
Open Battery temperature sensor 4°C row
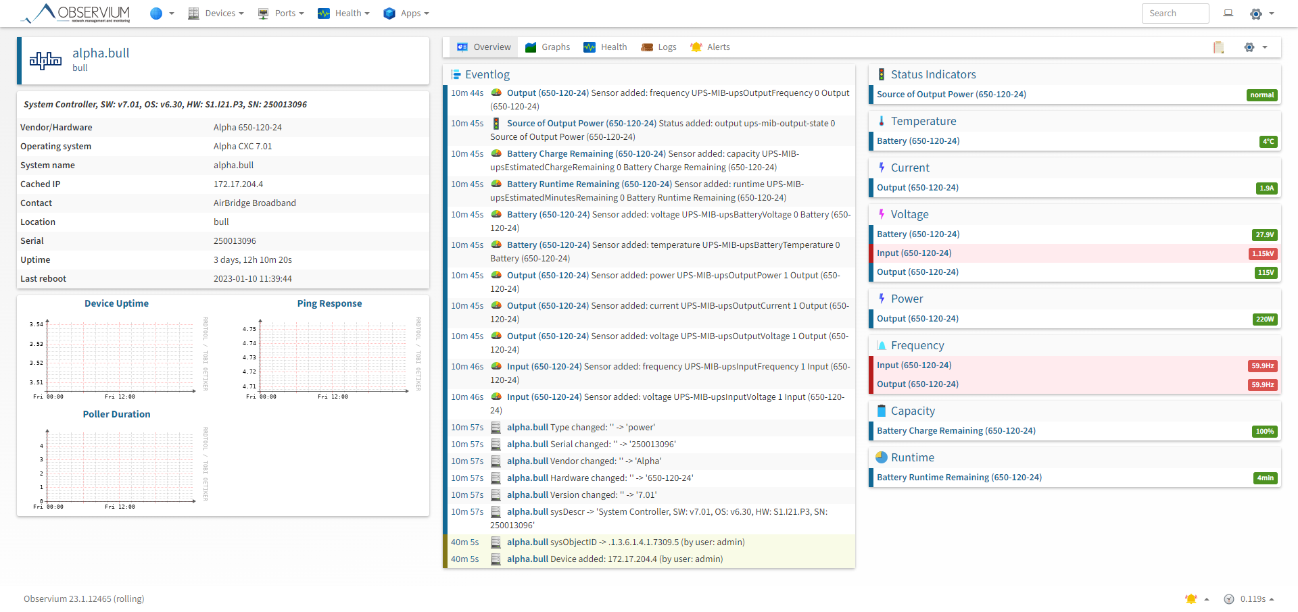click(x=1075, y=141)
